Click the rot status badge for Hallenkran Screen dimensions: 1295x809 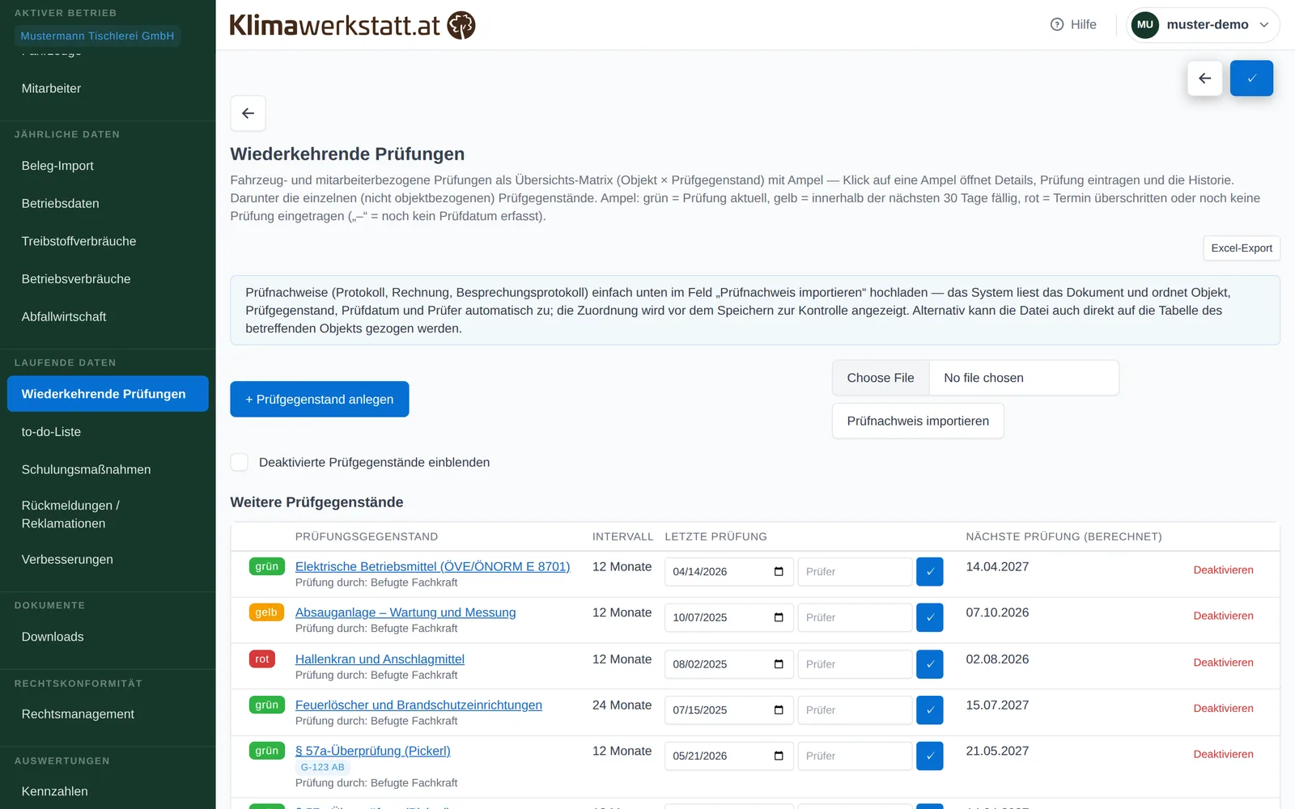[262, 659]
